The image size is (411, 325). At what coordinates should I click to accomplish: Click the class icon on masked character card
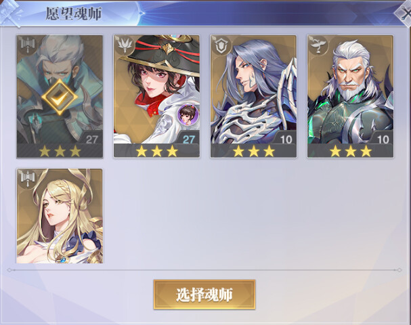[28, 46]
